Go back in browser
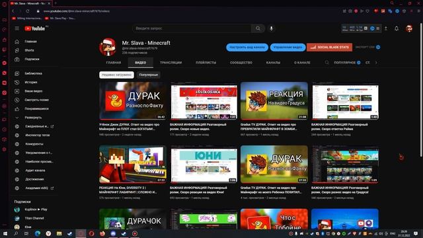Viewport: 423px width, 238px height. [x=13, y=11]
